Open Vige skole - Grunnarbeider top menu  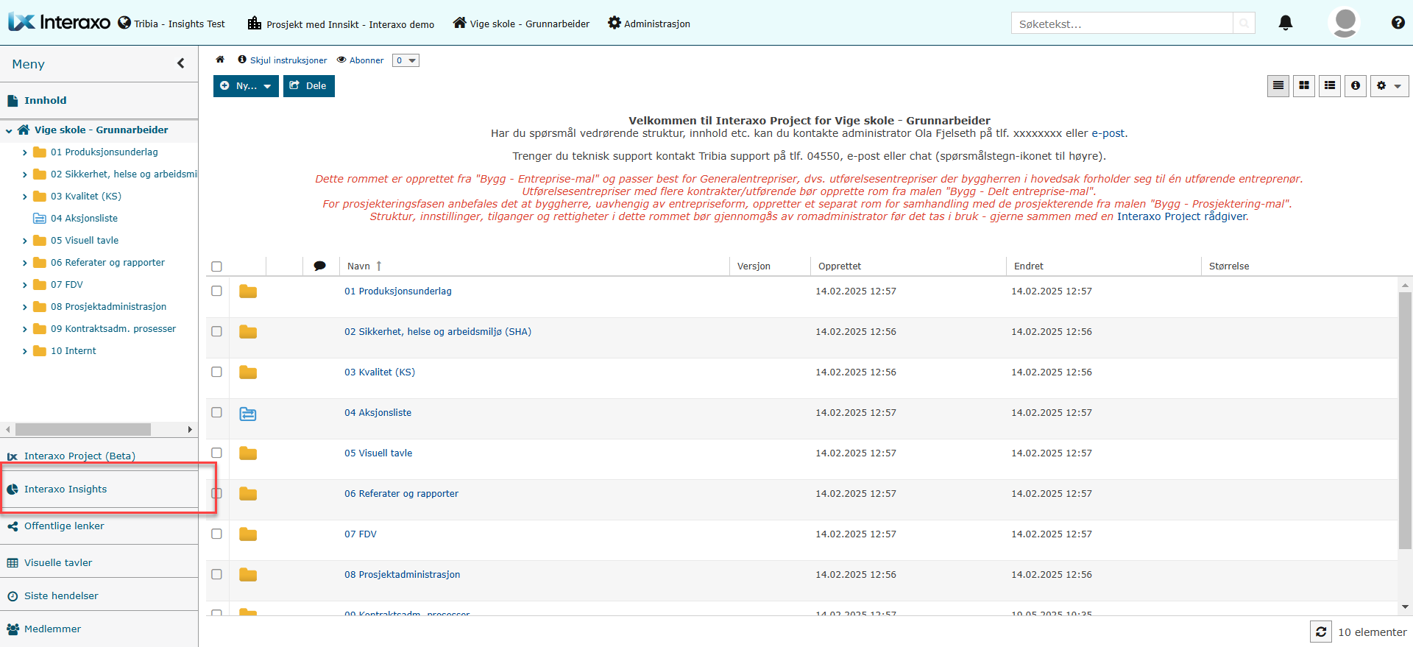(x=521, y=24)
